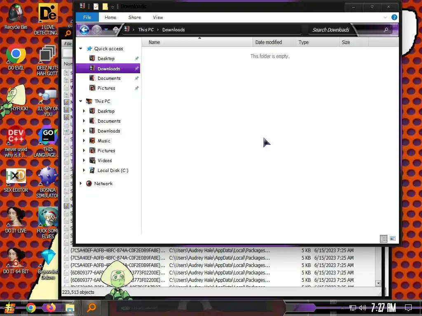Screen dimensions: 422x316
Task: Open Chrome from the taskbar
Action: 30,308
